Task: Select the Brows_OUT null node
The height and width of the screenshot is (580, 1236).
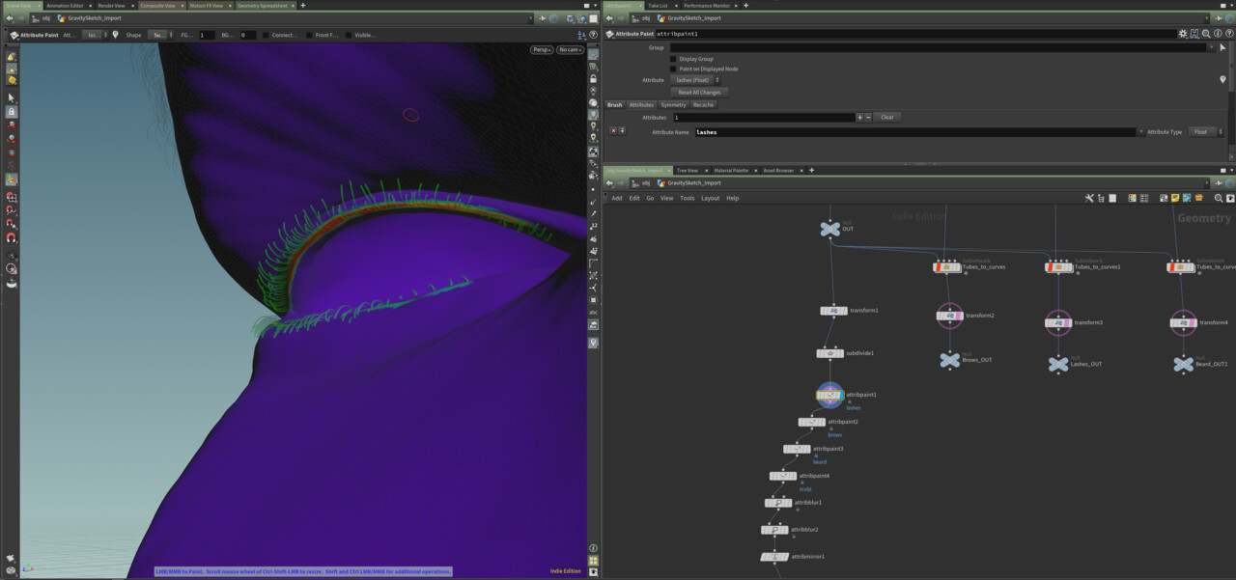Action: coord(950,360)
